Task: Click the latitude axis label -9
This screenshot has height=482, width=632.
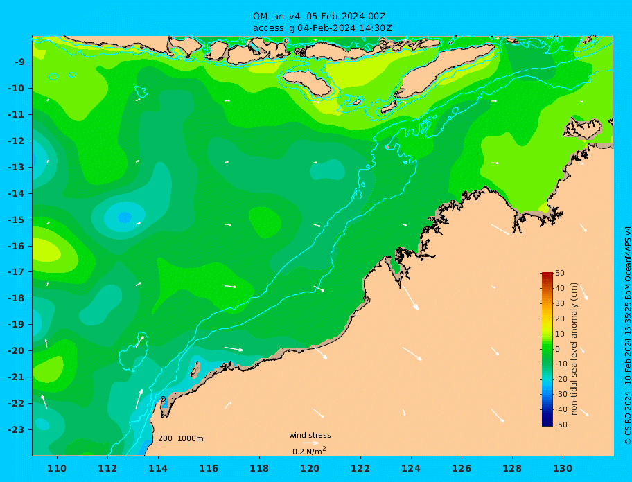Action: coord(20,62)
